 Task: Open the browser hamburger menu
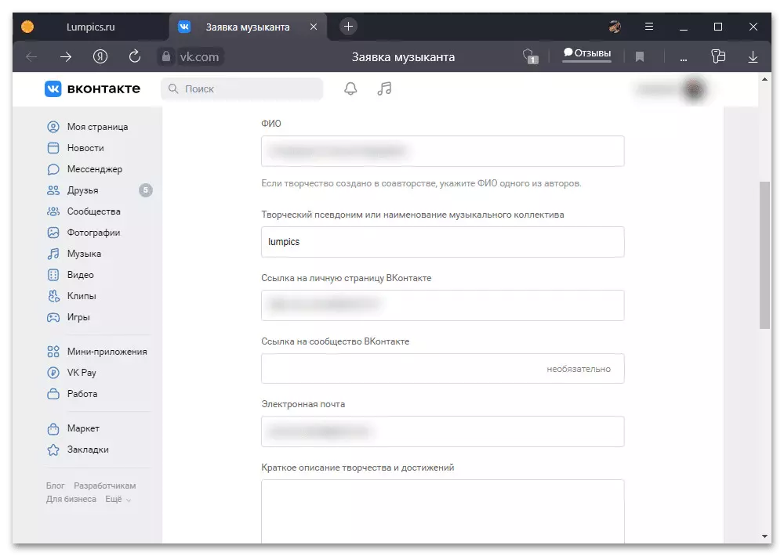[649, 27]
